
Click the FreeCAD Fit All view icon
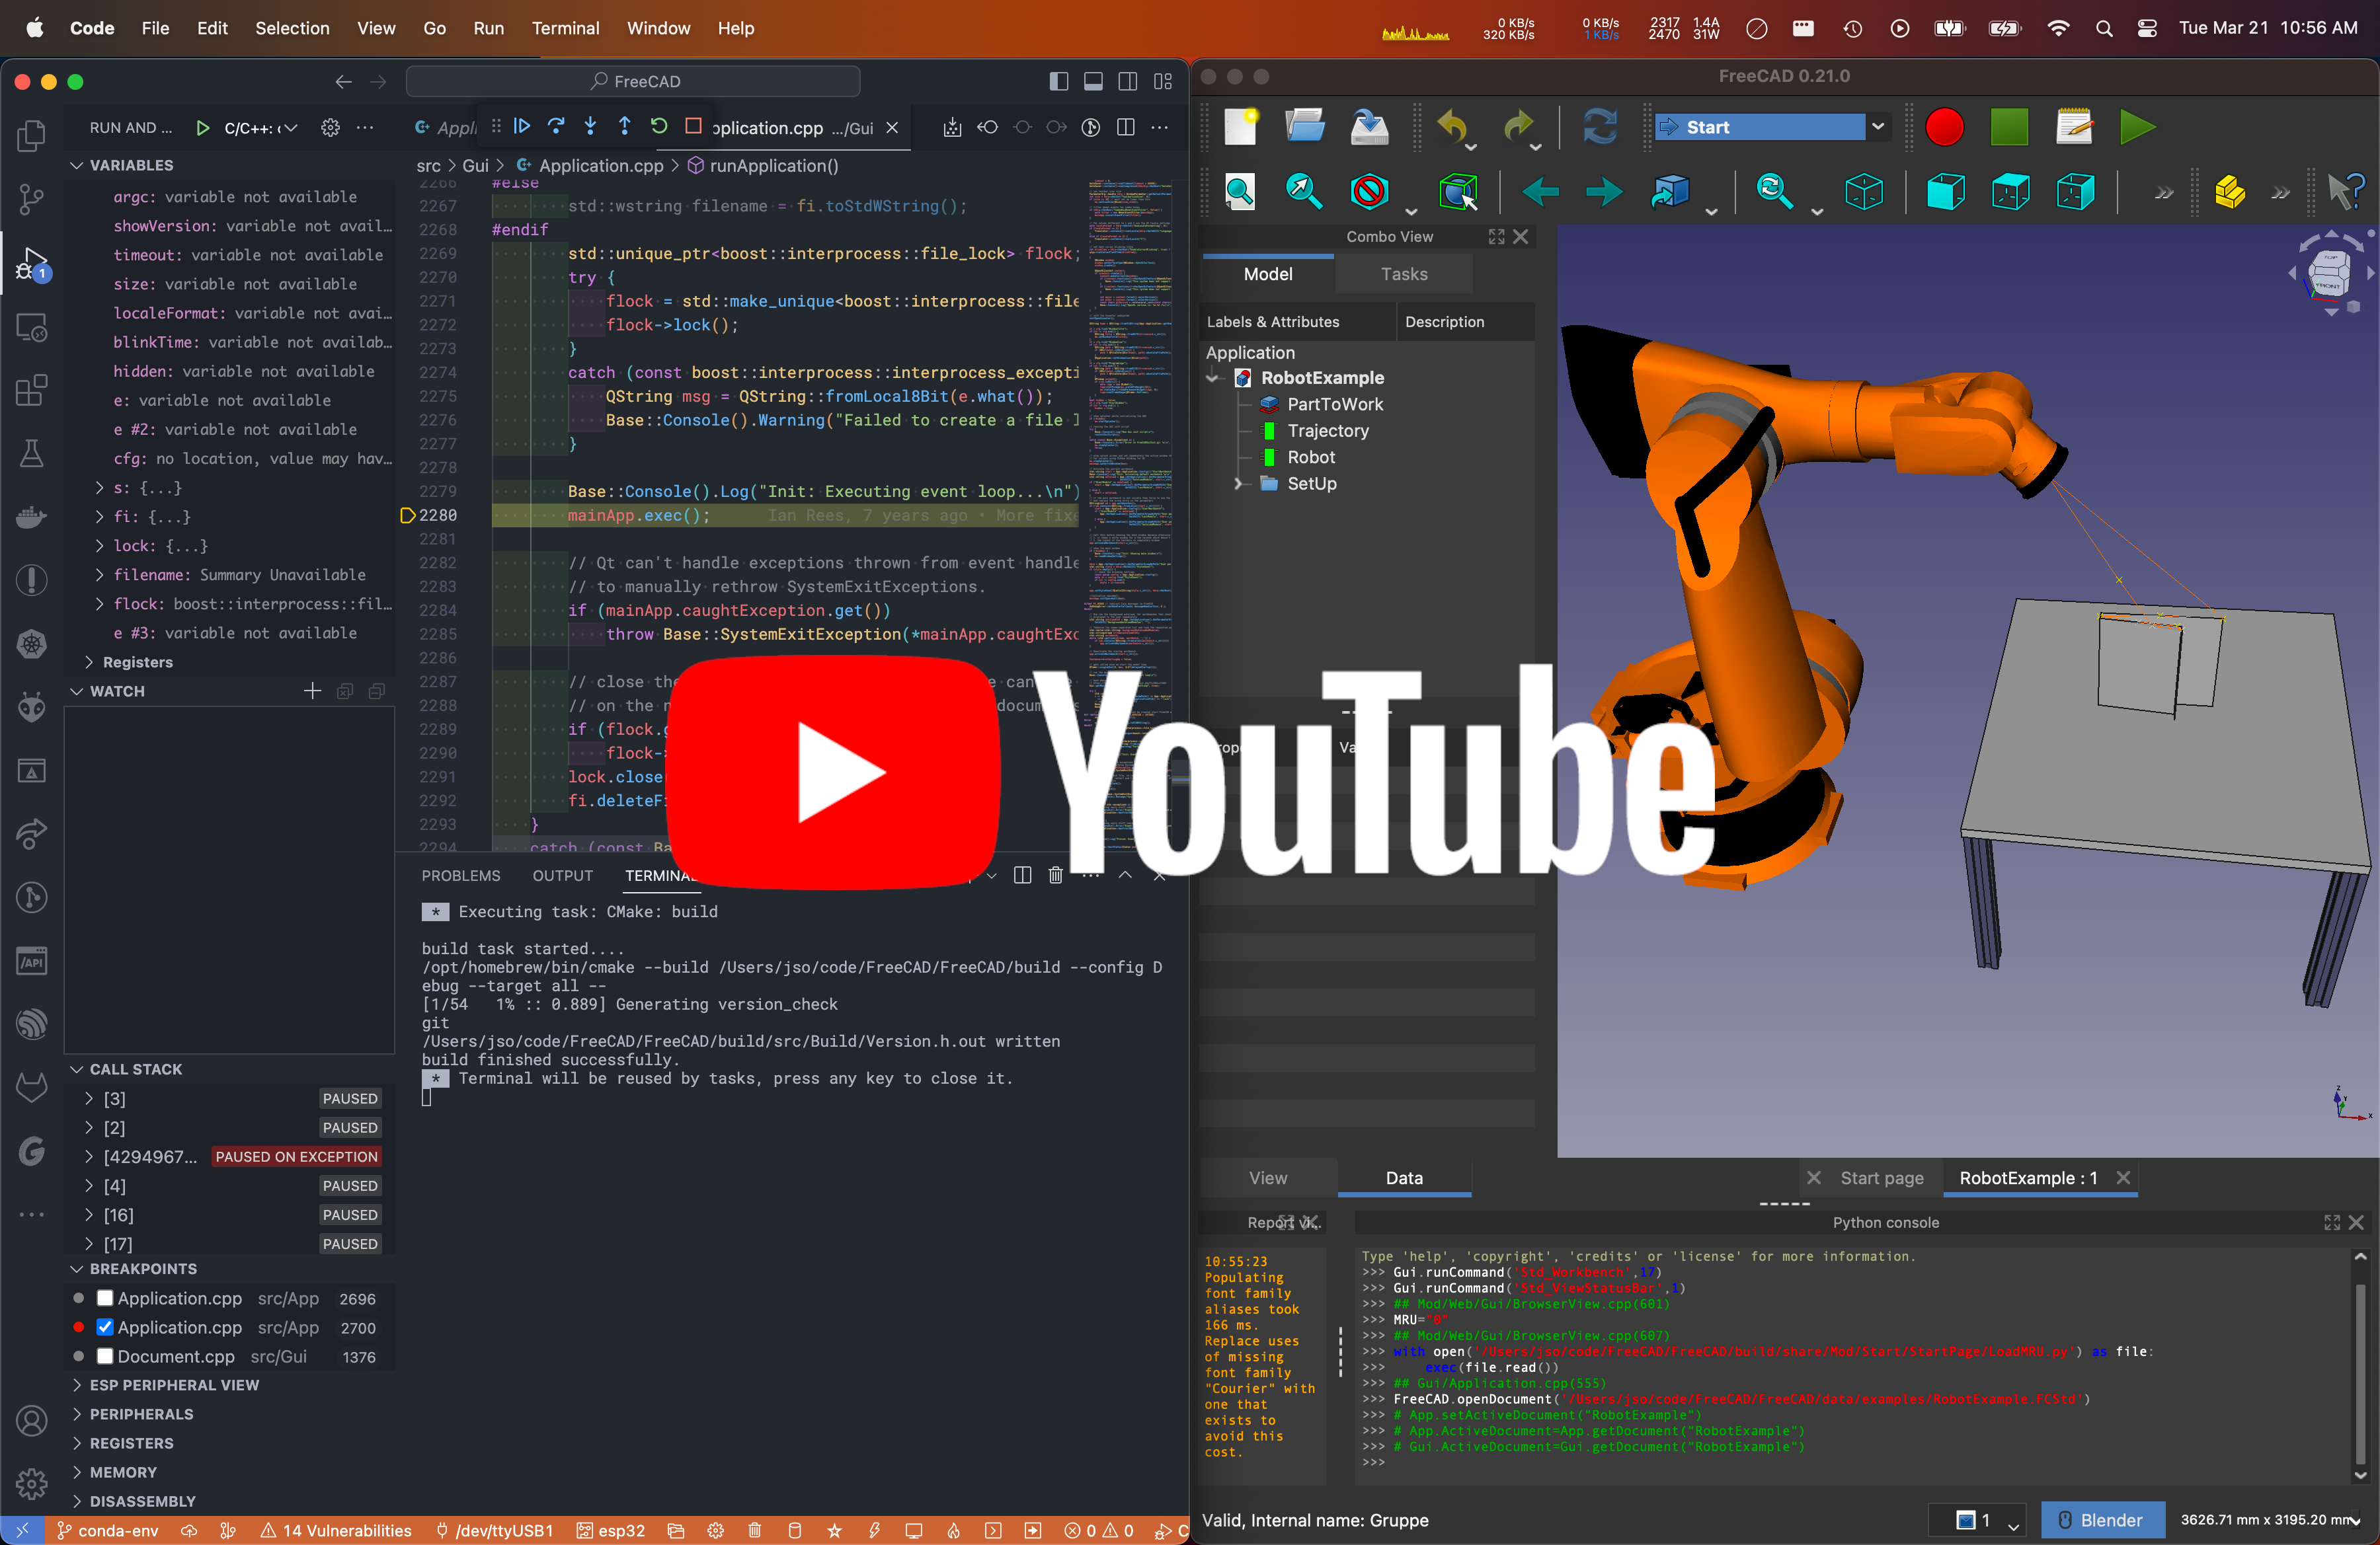tap(1239, 191)
